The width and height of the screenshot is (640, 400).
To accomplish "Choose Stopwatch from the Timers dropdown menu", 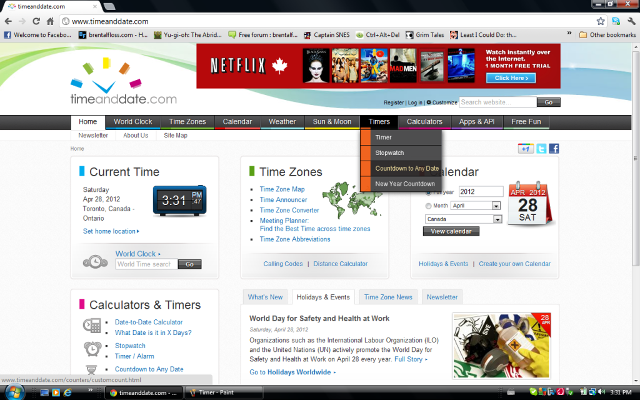I will coord(401,153).
